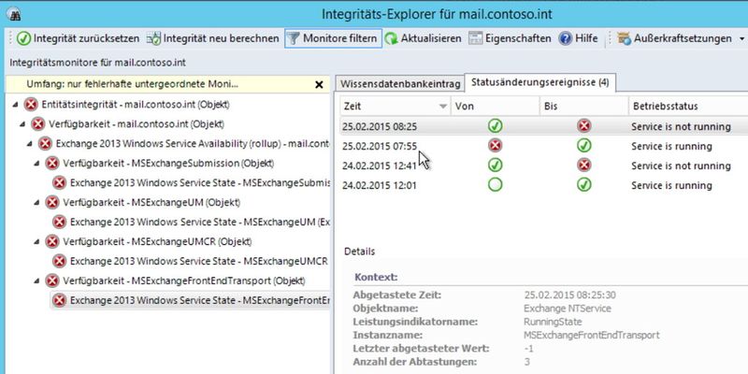
Task: Click error icon of MSExchangeFrontEndTransport Service State
Action: [60, 300]
